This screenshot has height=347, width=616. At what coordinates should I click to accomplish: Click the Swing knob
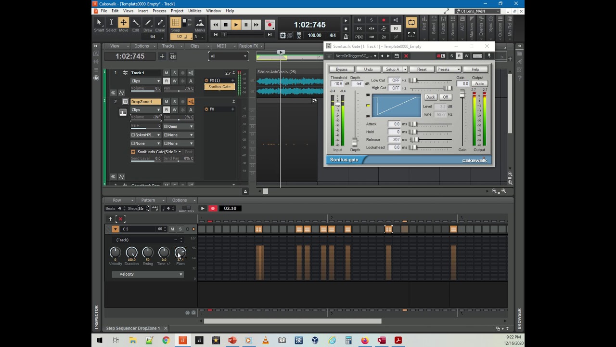pos(148,252)
